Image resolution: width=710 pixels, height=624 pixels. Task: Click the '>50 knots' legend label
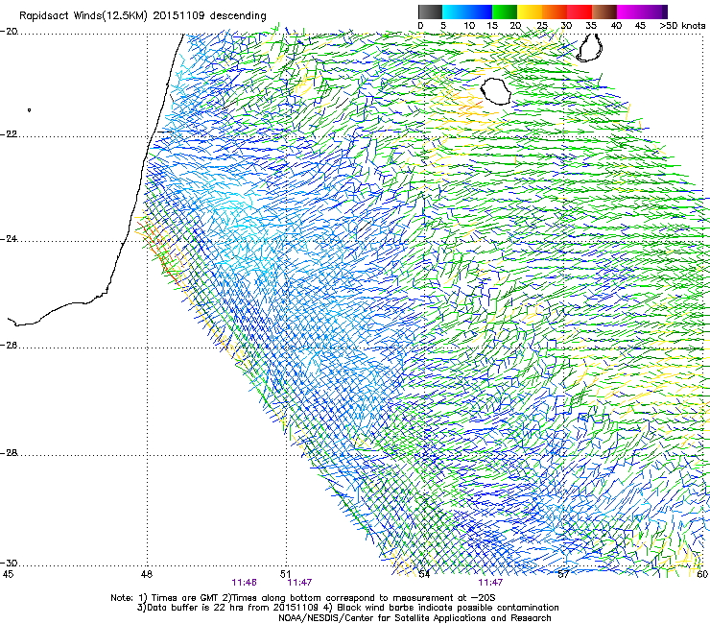(x=682, y=26)
